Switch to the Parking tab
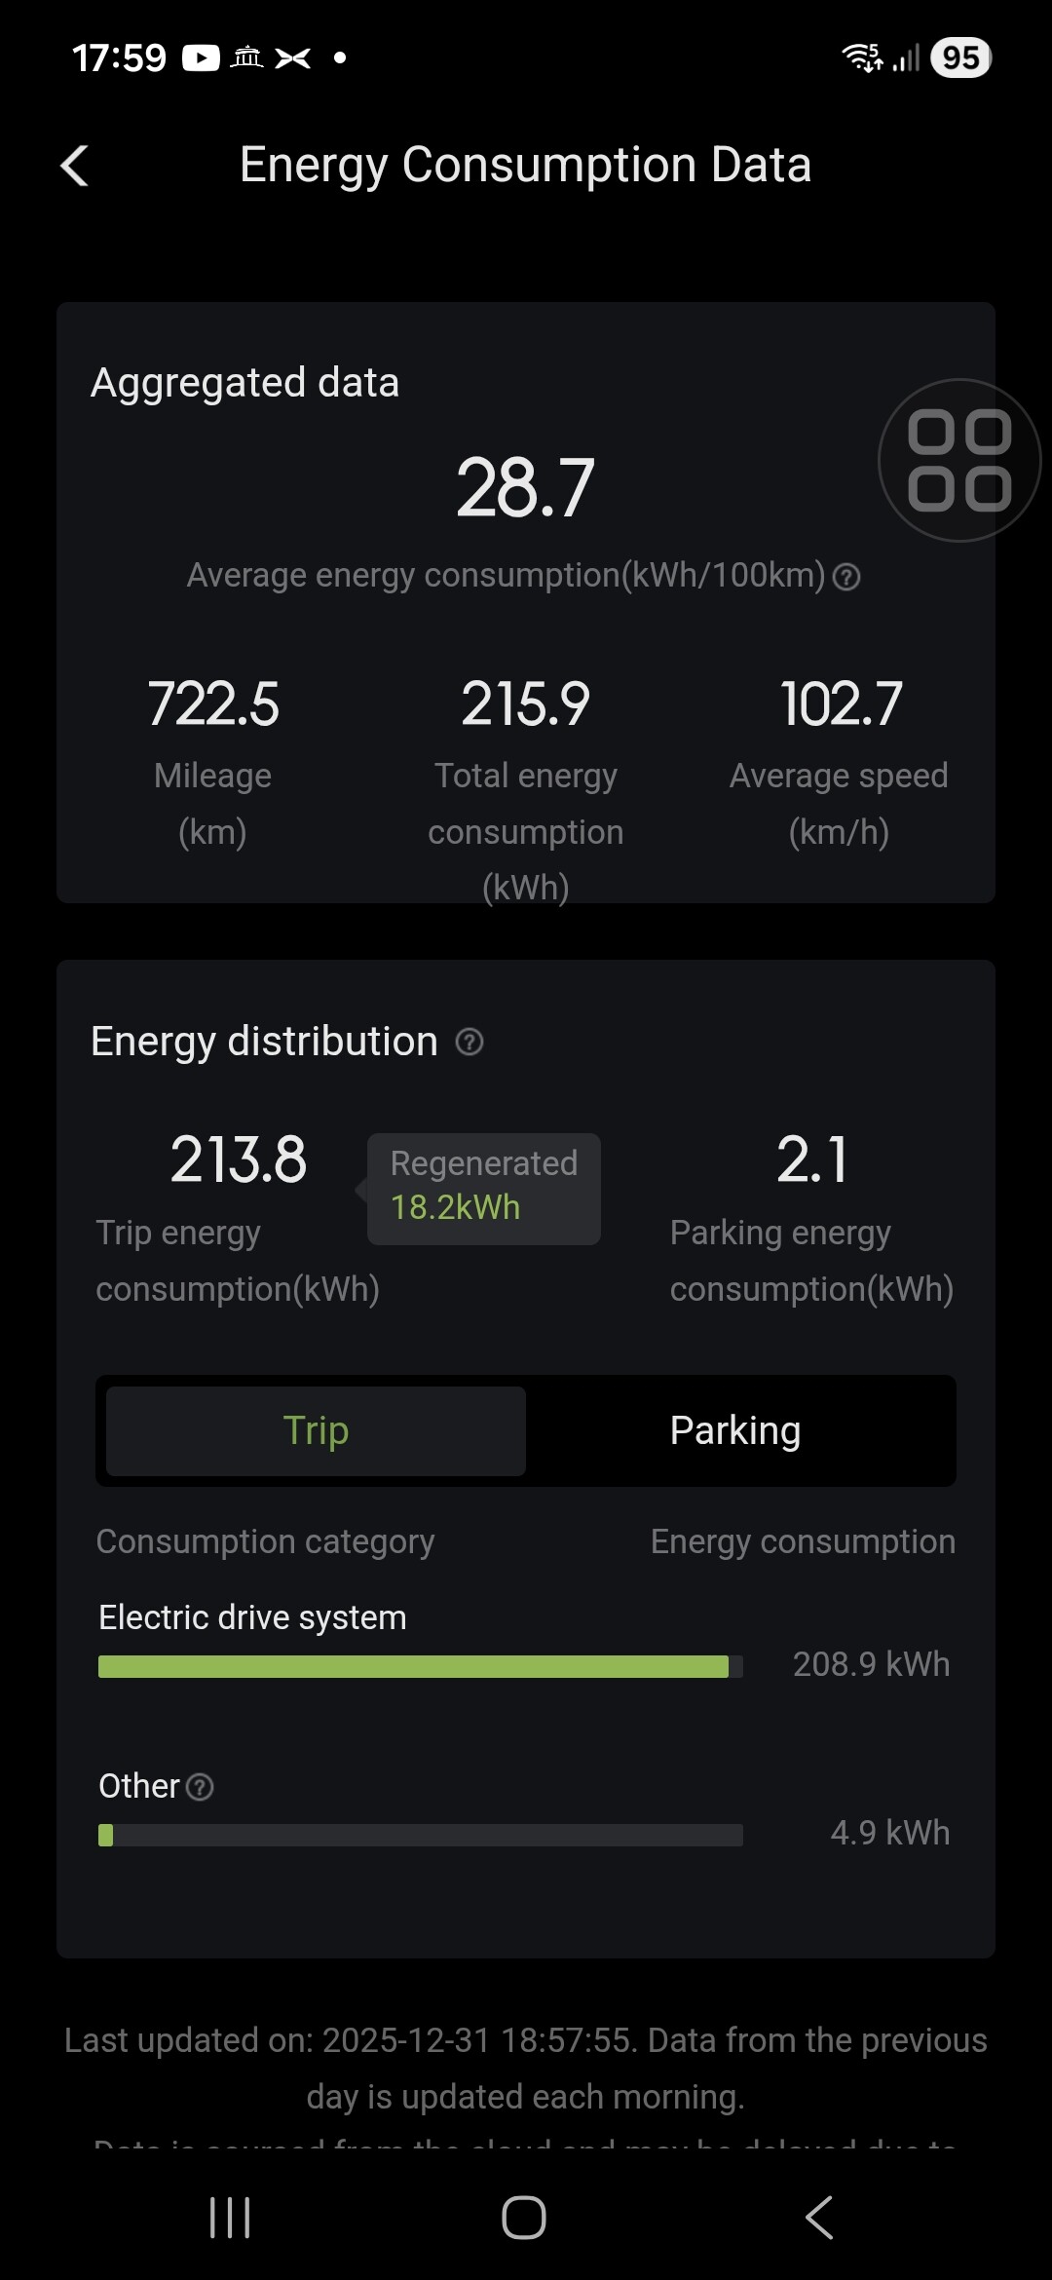Viewport: 1052px width, 2280px height. tap(735, 1430)
